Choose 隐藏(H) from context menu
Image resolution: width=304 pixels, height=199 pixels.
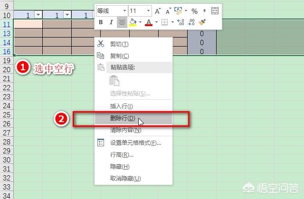tap(133, 167)
